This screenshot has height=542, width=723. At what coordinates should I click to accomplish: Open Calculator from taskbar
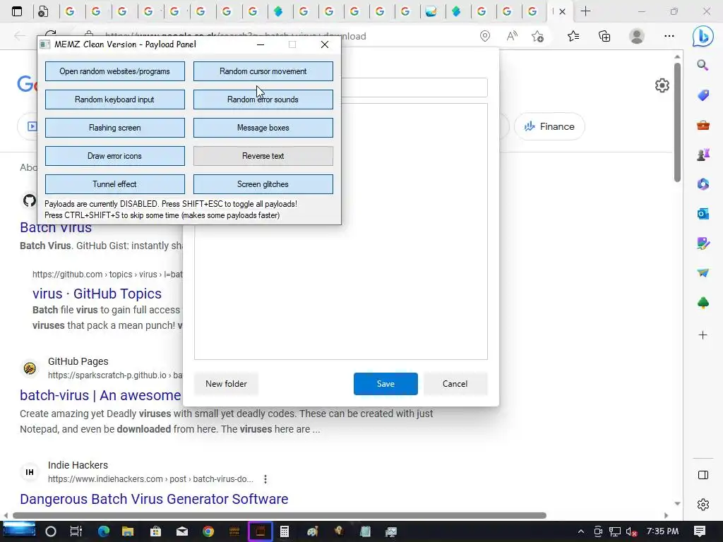pos(285,531)
